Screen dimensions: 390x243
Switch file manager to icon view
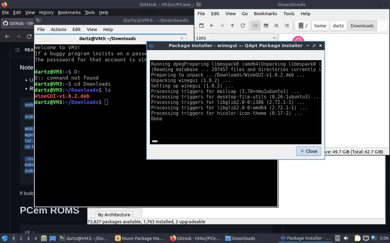256,26
